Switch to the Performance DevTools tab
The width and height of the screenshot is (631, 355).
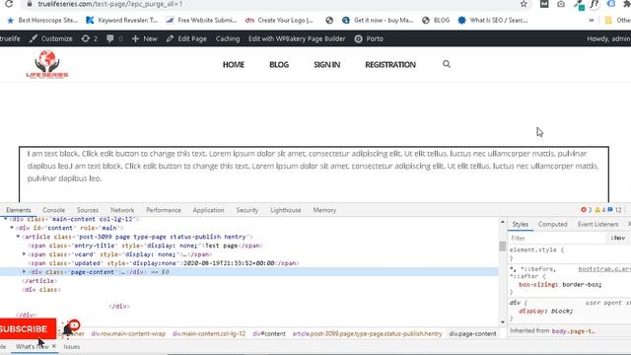coord(164,210)
